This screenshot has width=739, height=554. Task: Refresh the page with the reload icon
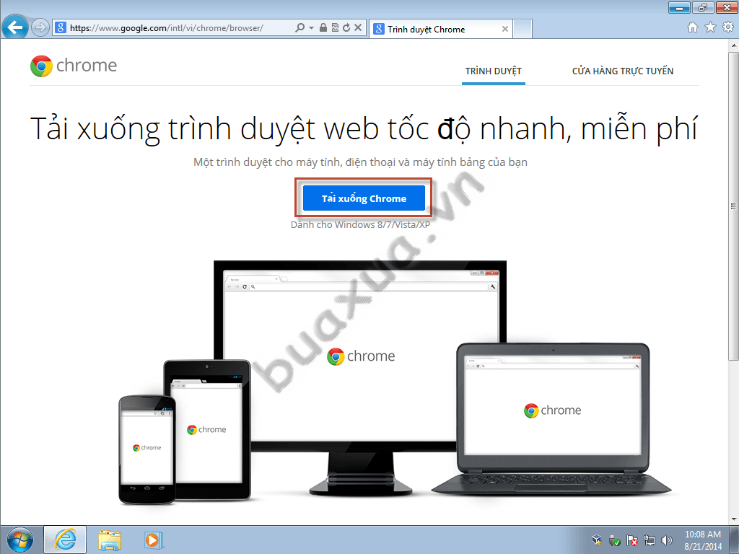coord(346,28)
